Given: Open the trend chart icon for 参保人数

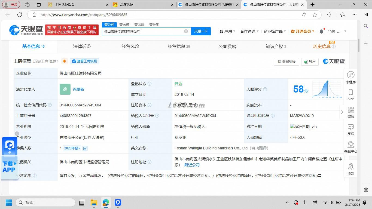Looking at the screenshot, I should coord(85,148).
